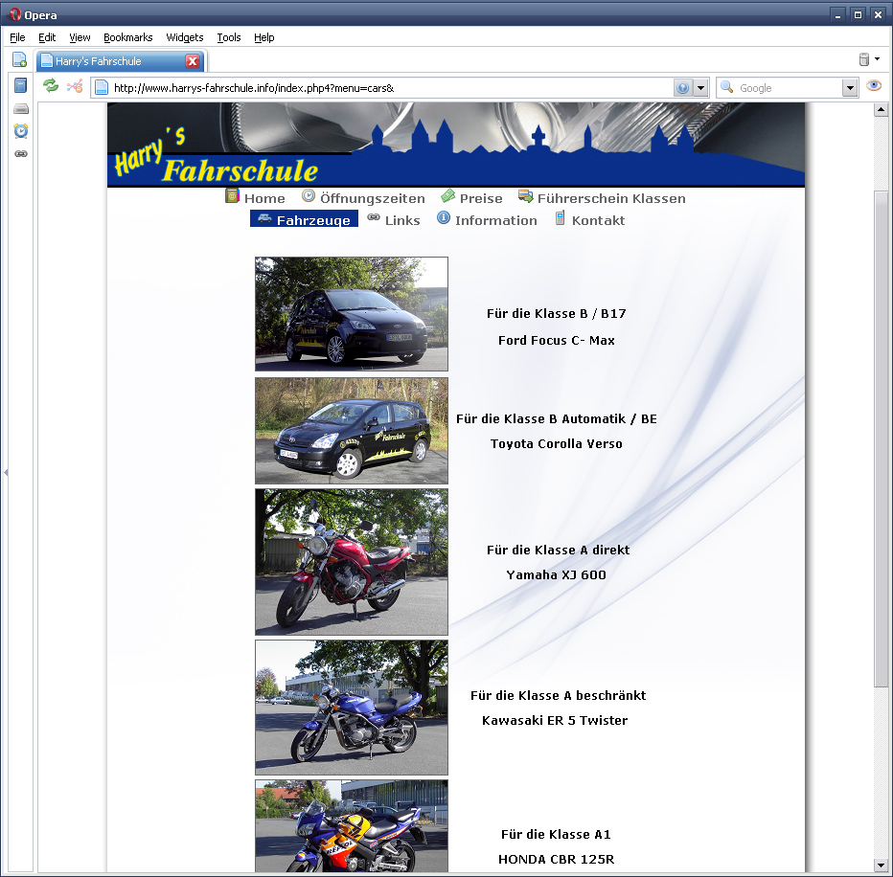Open the File menu
893x877 pixels.
(x=17, y=37)
